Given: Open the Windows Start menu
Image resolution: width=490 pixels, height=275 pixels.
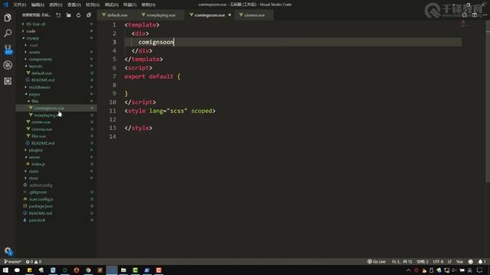Looking at the screenshot, I should click(x=5, y=270).
